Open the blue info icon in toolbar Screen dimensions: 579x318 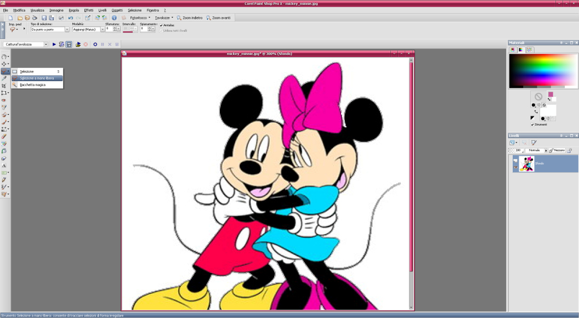(x=114, y=18)
